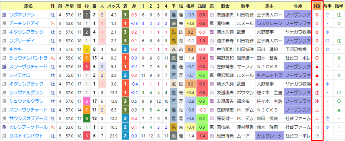Open シュヴァルグラン link in the 13.3 odds row
345x141 pixels.
[26, 93]
